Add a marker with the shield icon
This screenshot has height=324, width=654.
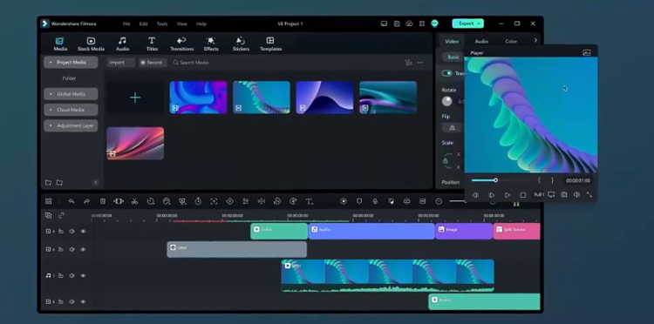coord(359,201)
